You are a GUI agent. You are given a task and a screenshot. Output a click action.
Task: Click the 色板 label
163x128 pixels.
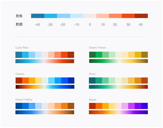pos(19,16)
